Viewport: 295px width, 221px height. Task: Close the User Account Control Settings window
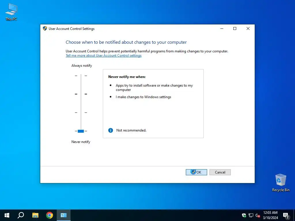(x=248, y=28)
